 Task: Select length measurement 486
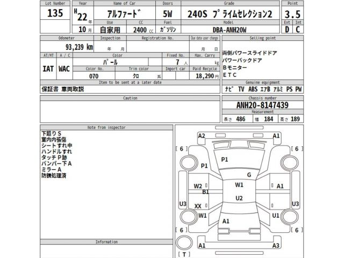[x=240, y=119]
